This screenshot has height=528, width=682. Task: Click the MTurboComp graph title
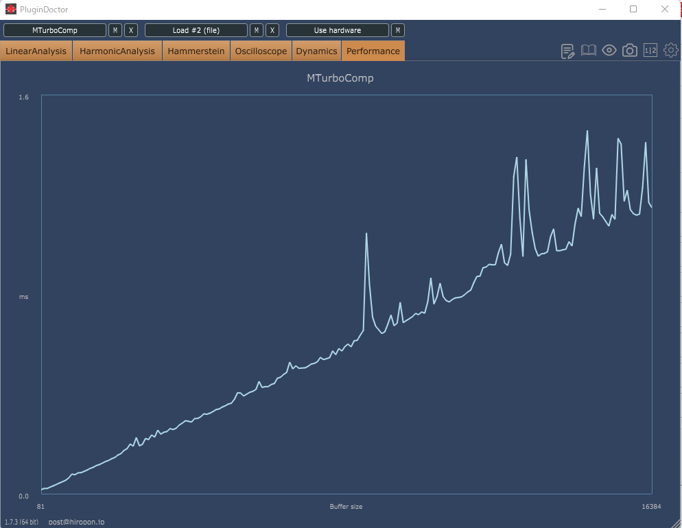click(x=340, y=78)
